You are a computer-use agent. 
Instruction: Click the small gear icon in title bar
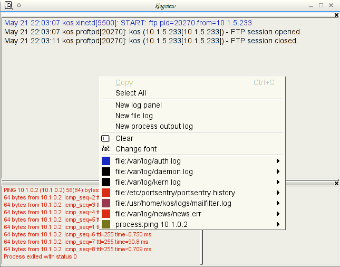pos(19,5)
